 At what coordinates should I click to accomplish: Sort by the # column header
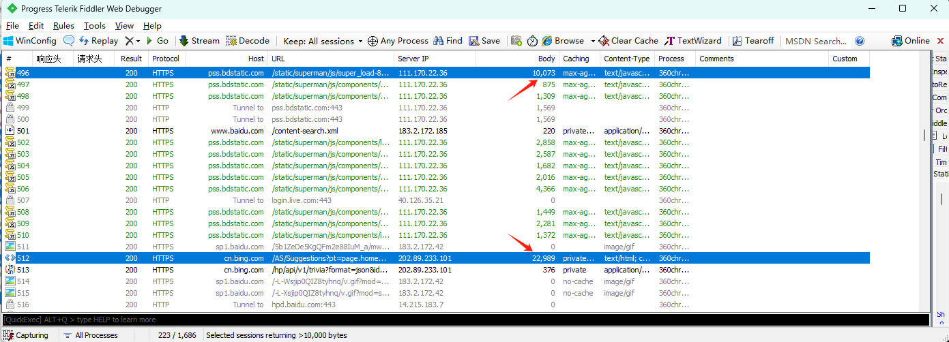coord(17,59)
